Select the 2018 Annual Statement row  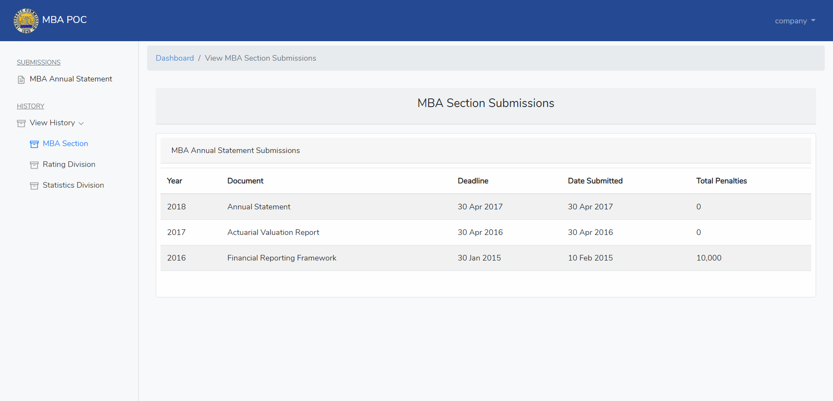[x=486, y=207]
